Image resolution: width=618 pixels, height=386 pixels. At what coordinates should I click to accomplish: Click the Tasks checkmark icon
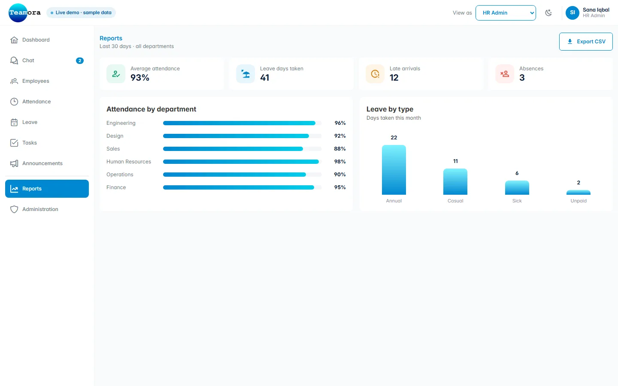coord(14,143)
